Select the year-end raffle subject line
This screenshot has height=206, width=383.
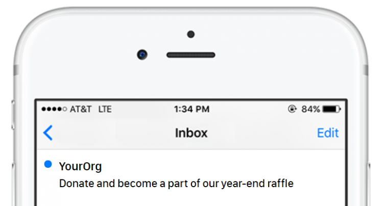(x=177, y=183)
